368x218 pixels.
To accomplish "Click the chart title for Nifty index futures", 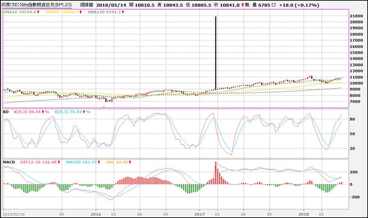I will coord(39,4).
